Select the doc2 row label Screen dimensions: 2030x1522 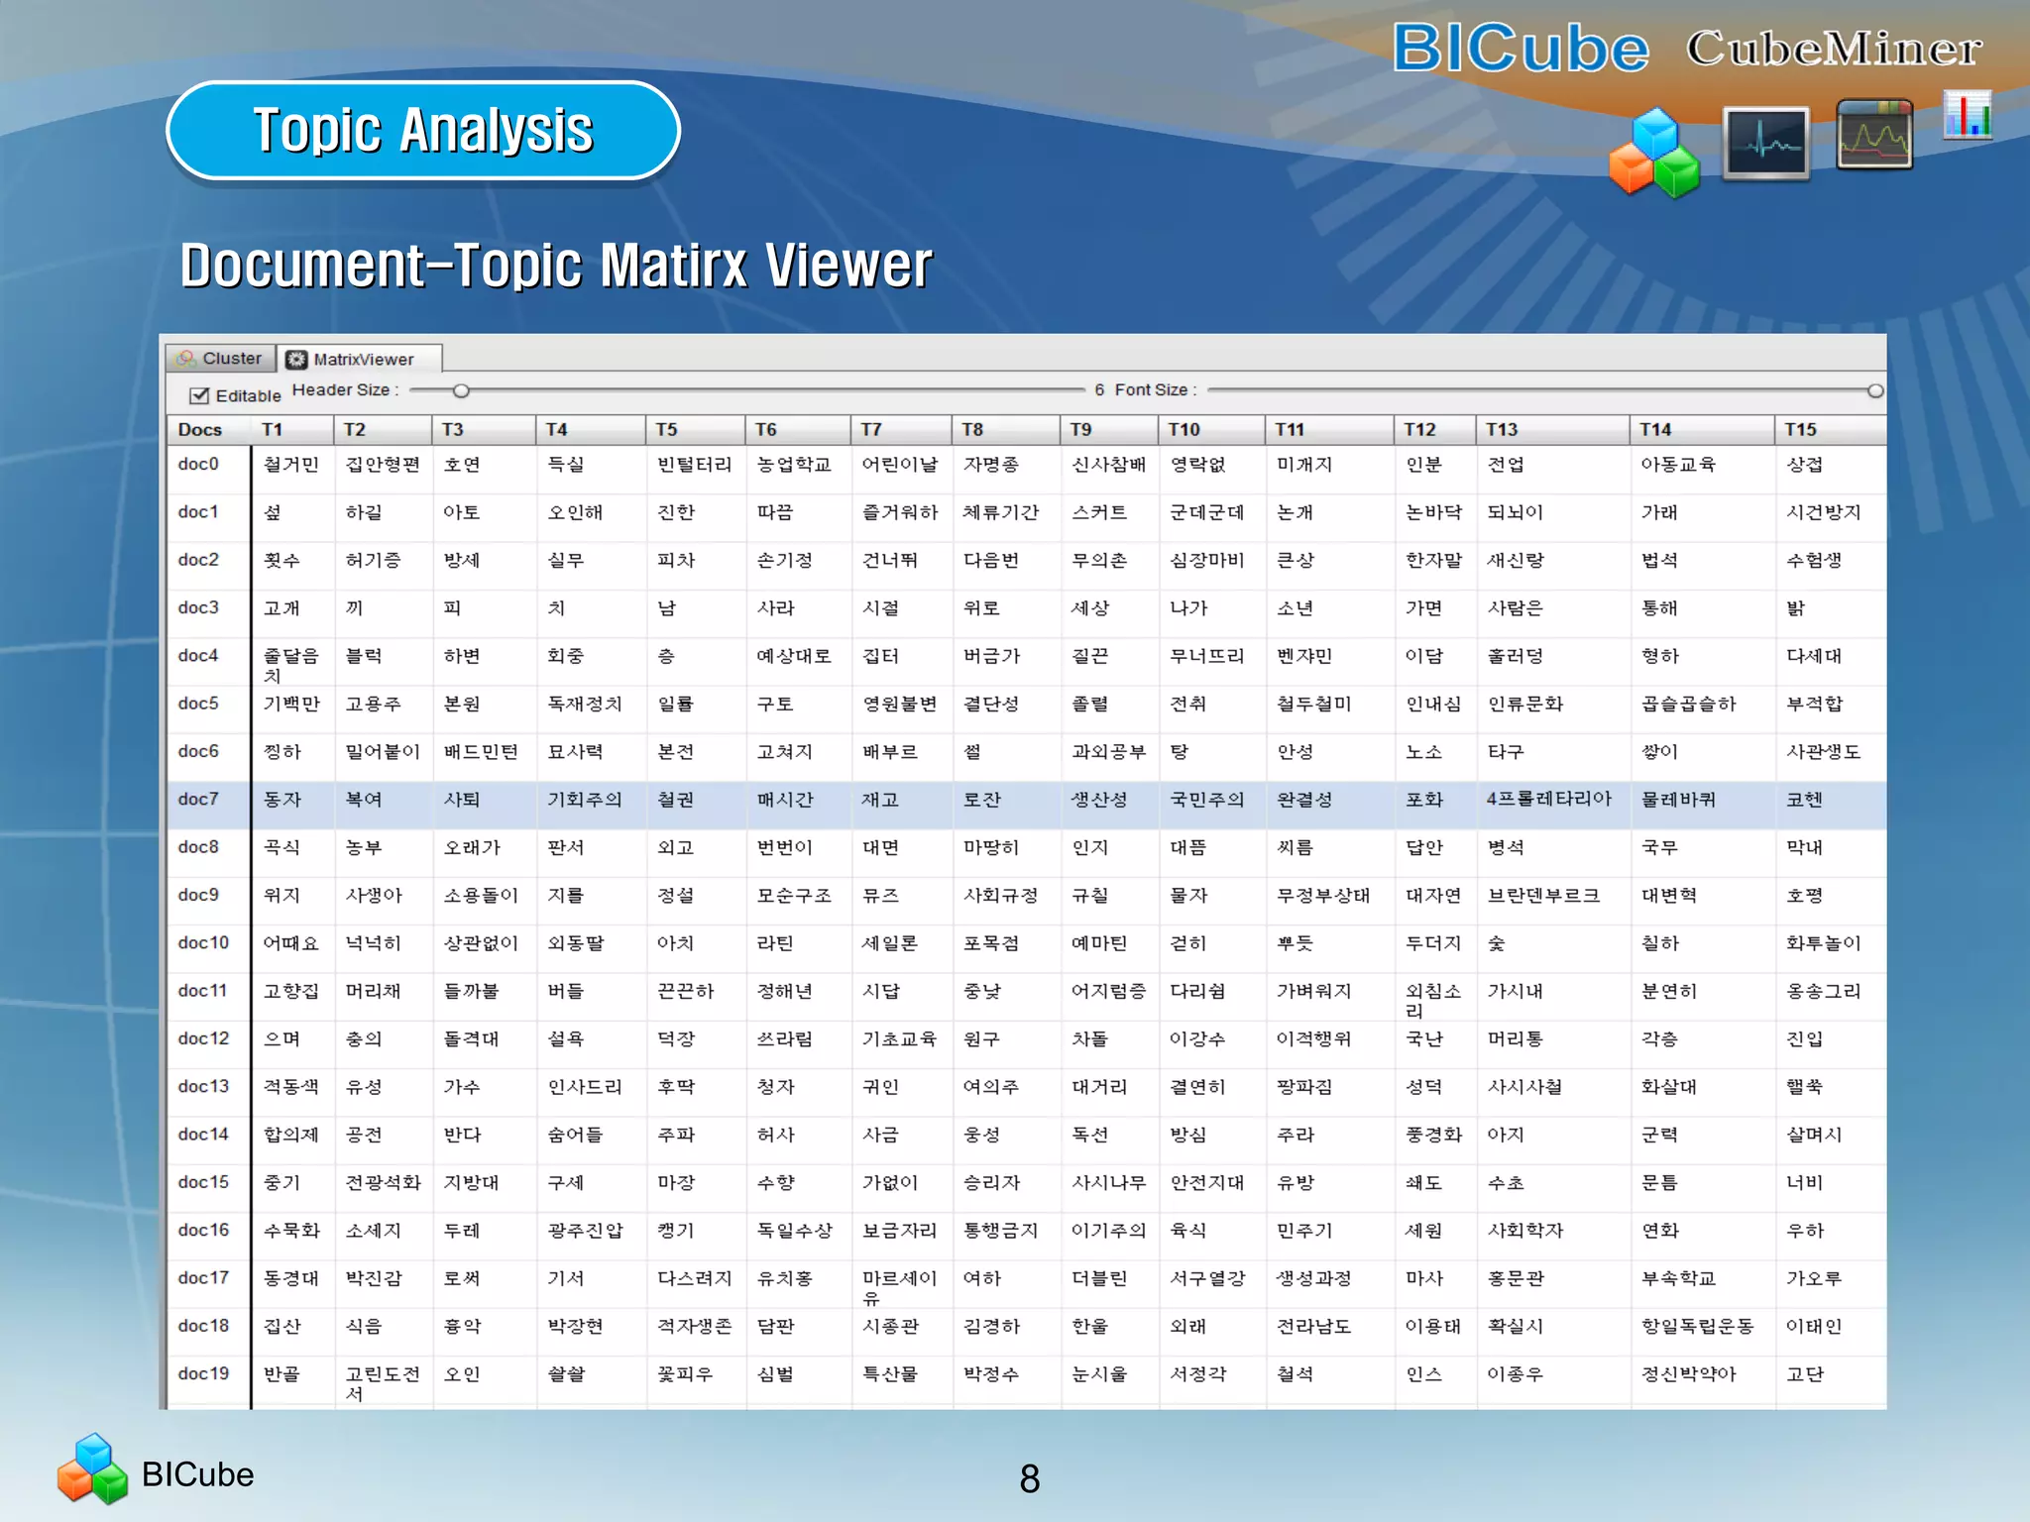pos(198,560)
